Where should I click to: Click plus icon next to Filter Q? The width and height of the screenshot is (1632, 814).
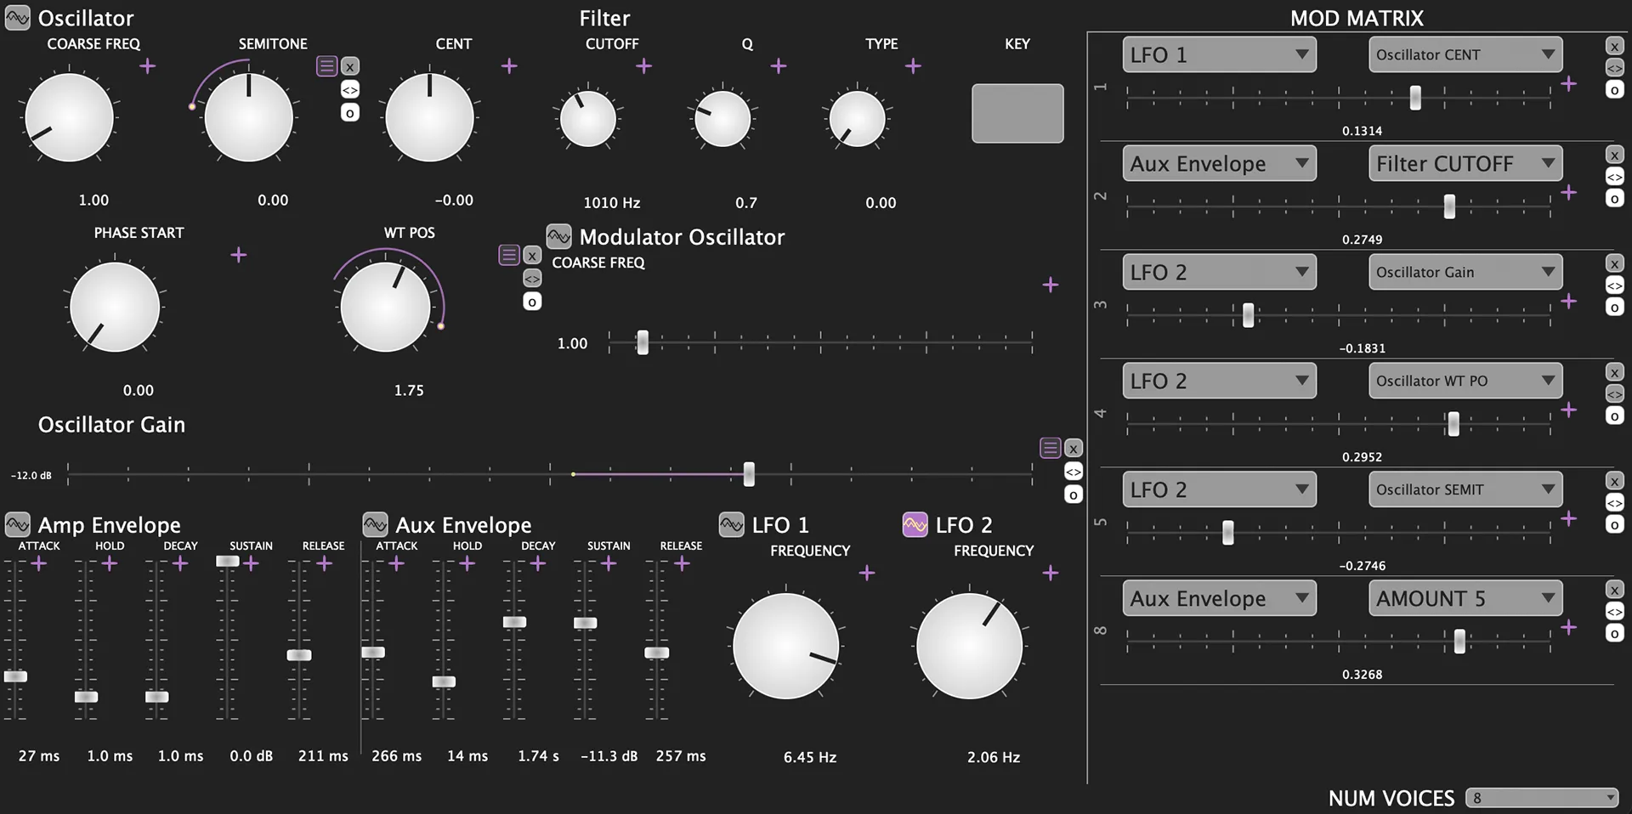779,65
